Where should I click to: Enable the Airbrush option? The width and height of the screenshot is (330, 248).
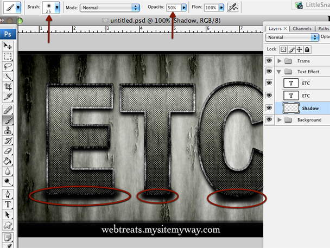[233, 8]
